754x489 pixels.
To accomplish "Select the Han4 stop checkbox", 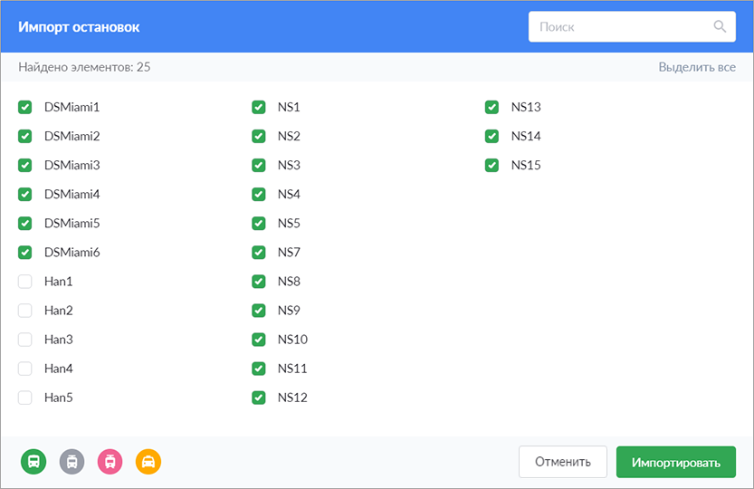I will coord(25,369).
